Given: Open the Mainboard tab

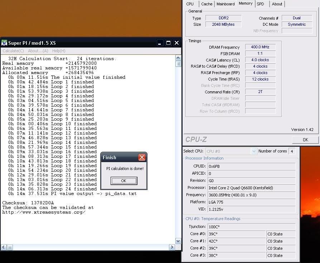Looking at the screenshot, I should click(226, 4).
